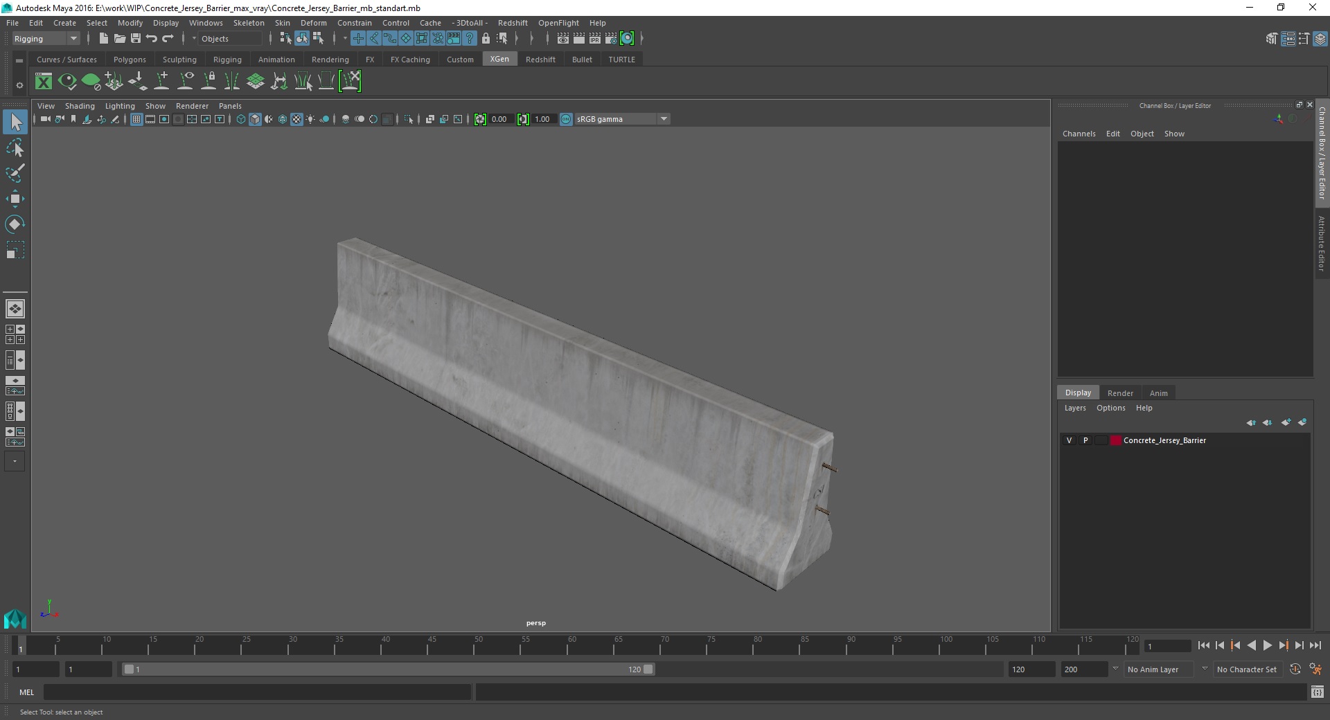The height and width of the screenshot is (720, 1330).
Task: Click the Play Forwards button
Action: point(1267,645)
